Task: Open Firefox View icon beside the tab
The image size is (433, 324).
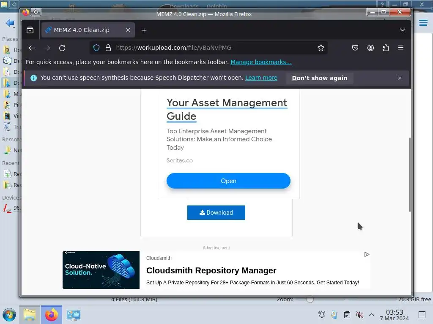Action: click(30, 30)
